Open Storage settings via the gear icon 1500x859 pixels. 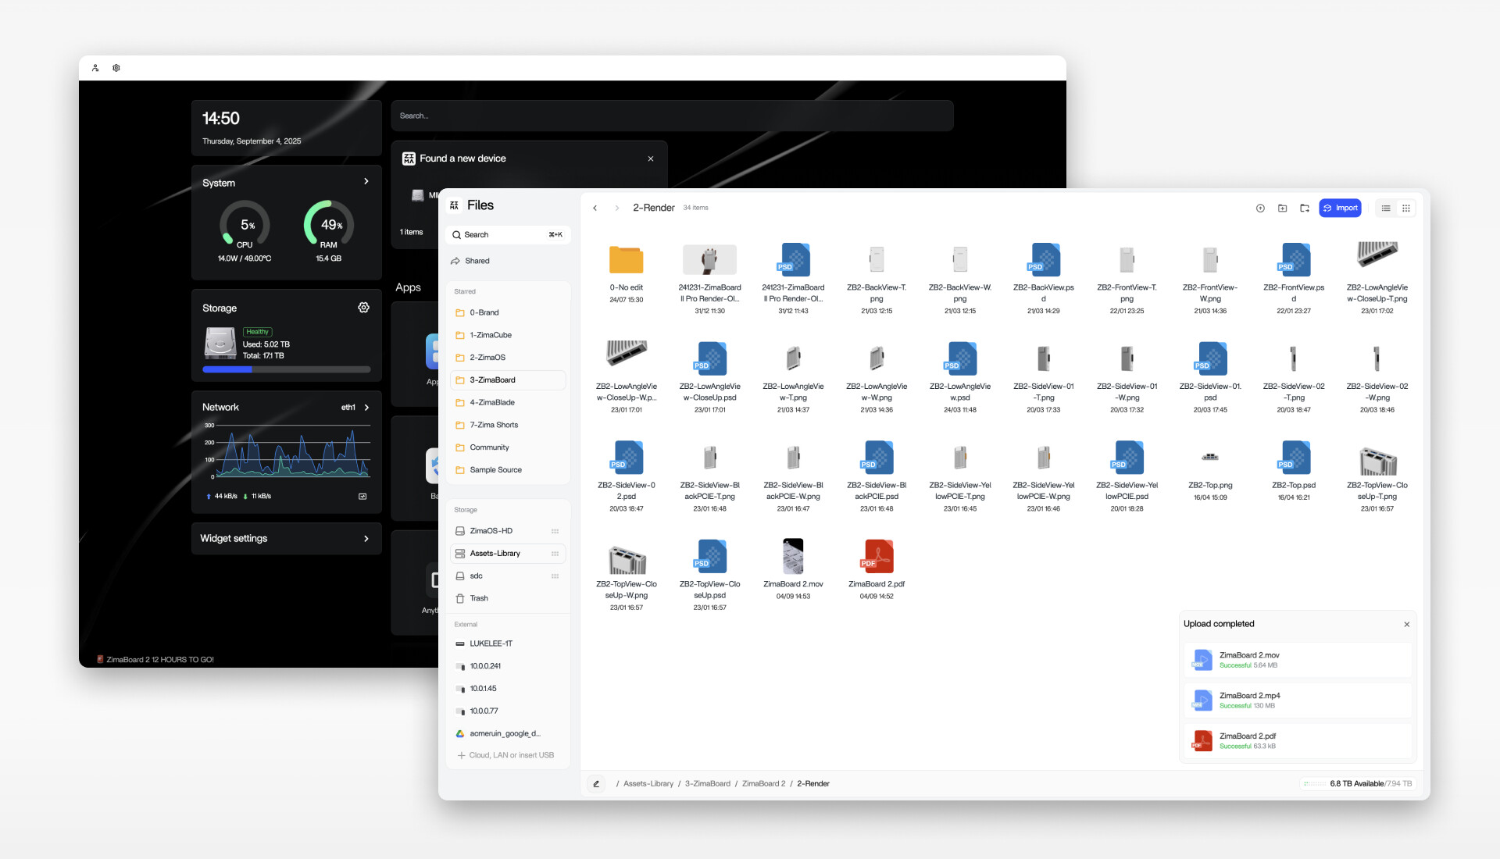point(363,308)
